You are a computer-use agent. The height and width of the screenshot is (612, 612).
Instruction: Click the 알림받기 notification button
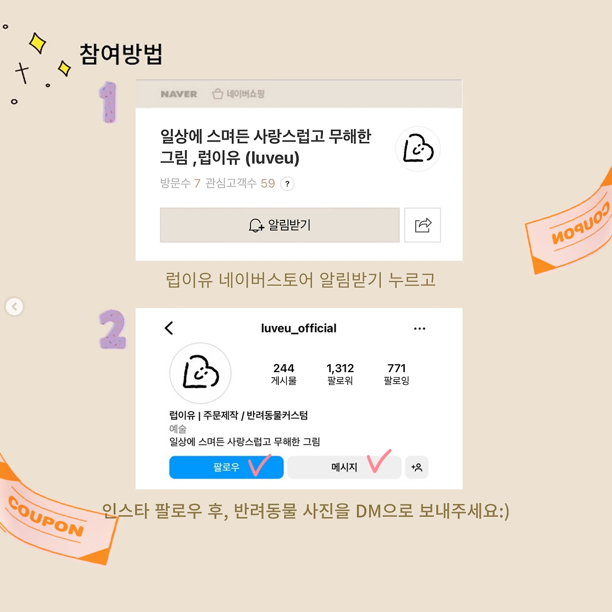280,225
